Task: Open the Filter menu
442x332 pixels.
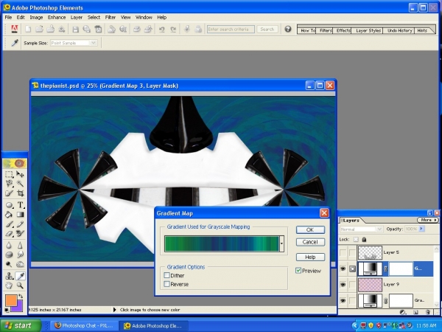Action: click(110, 17)
